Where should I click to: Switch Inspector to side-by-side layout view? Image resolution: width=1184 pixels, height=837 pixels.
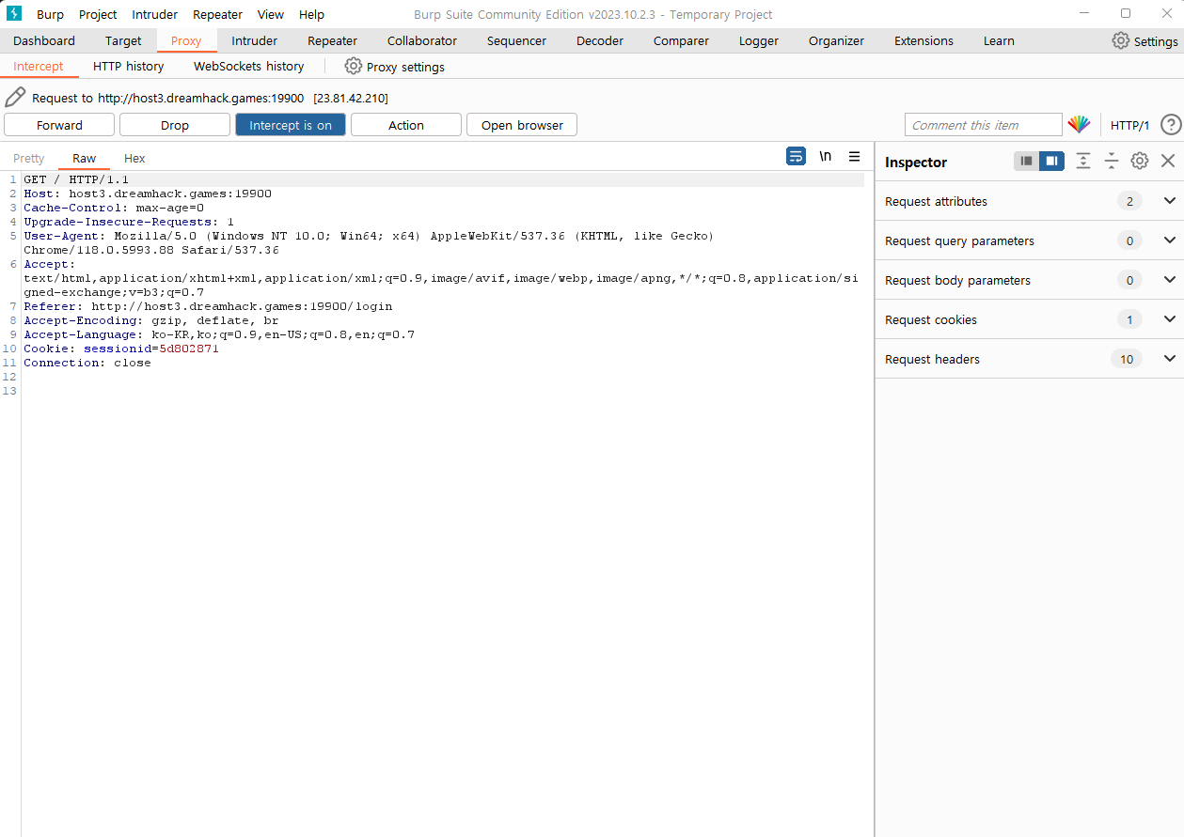click(x=1051, y=162)
